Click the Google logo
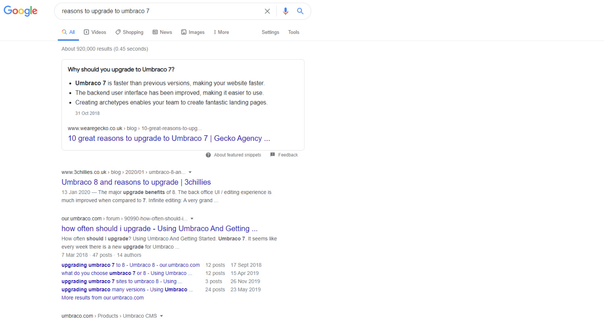Image resolution: width=604 pixels, height=322 pixels. coord(21,11)
